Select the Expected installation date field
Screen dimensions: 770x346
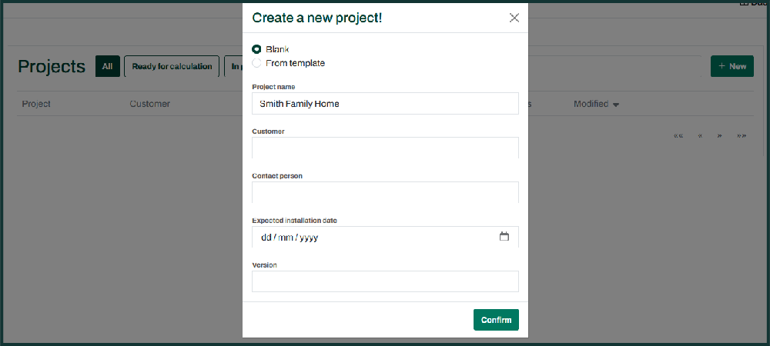pos(370,237)
